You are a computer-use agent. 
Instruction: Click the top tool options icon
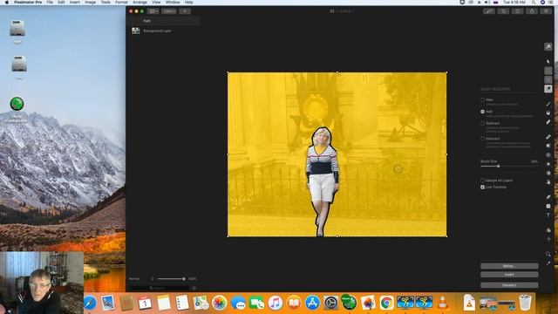[x=548, y=46]
